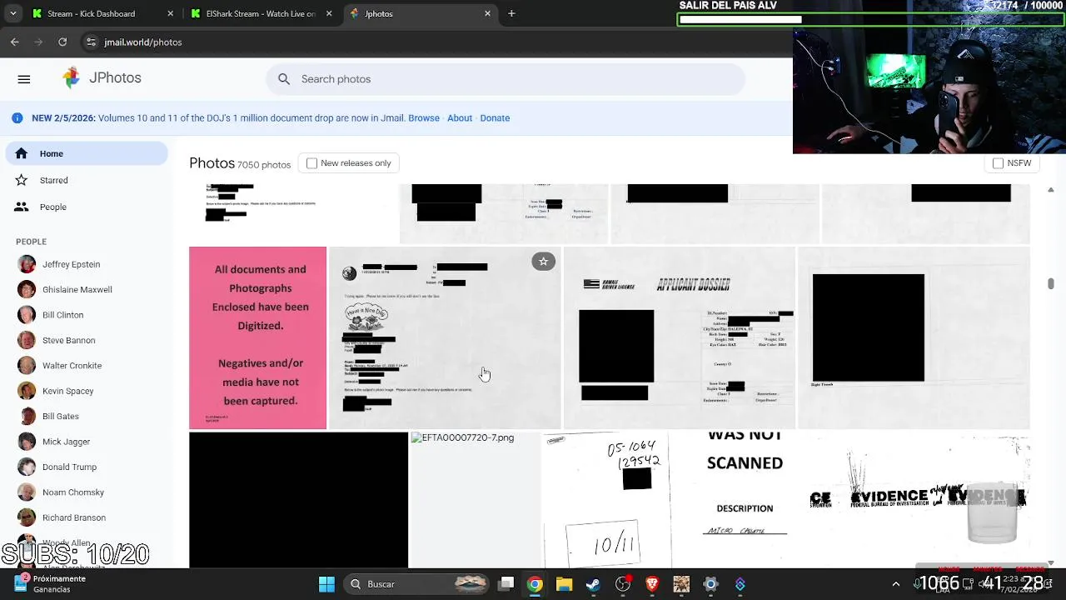
Task: Close the ElShark Stream tab
Action: [x=329, y=13]
